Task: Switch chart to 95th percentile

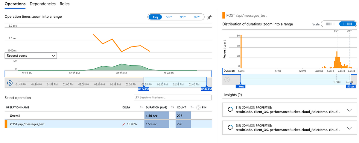Action: 183,17
